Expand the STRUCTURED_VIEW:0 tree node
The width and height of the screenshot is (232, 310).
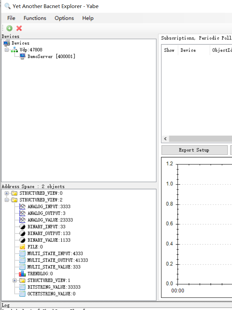(7, 193)
